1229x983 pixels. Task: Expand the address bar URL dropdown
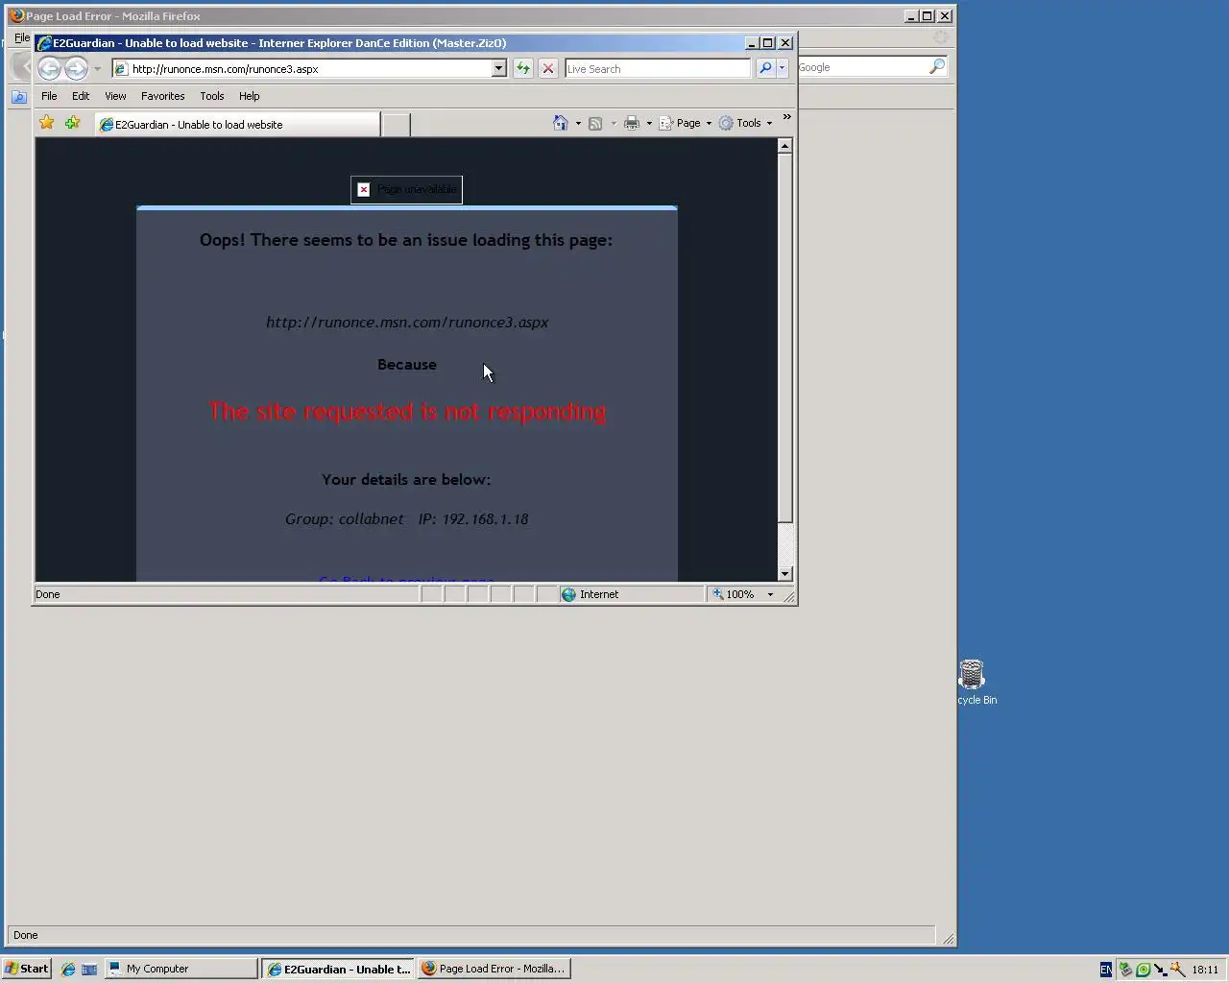[499, 68]
